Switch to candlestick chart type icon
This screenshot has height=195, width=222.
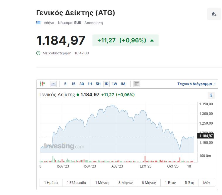[43, 84]
